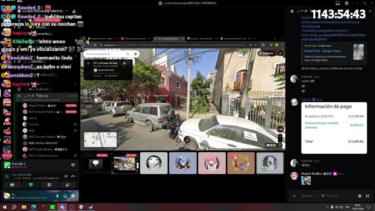Image resolution: width=375 pixels, height=211 pixels.
Task: Open server icon with 368 badge
Action: [7, 130]
